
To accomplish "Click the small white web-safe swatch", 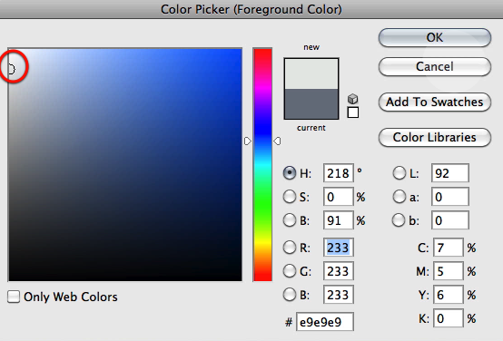I will [x=353, y=112].
